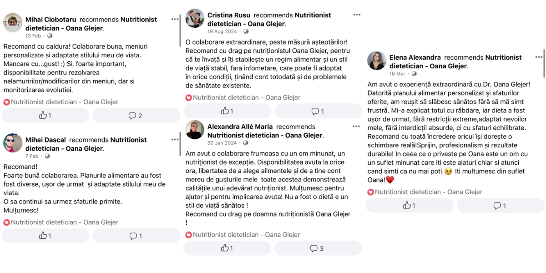Open the 19 Aug 2024 post timestamp
The image size is (546, 273).
coord(222,31)
